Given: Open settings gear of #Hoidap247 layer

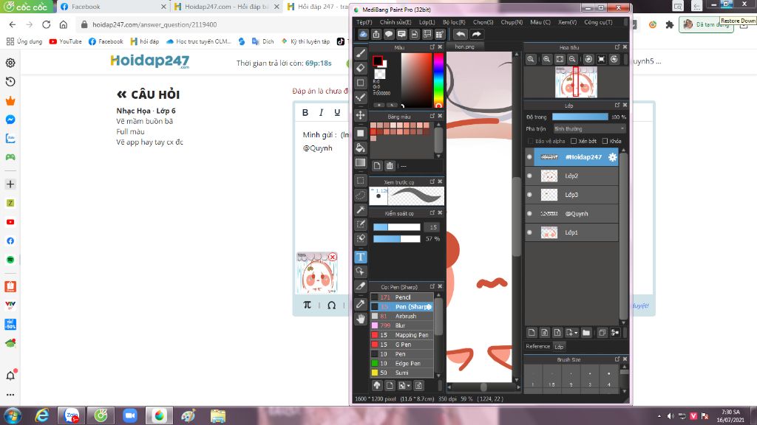Looking at the screenshot, I should click(612, 157).
